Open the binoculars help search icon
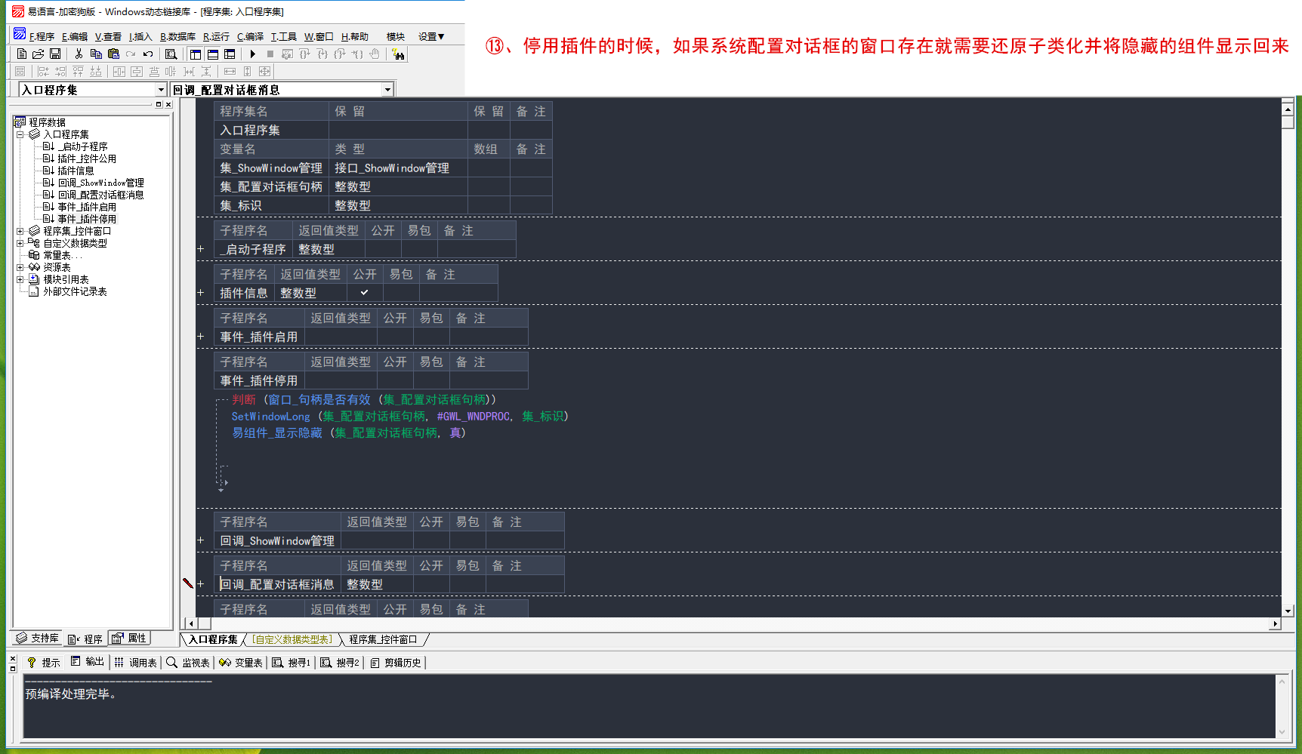 (x=398, y=54)
